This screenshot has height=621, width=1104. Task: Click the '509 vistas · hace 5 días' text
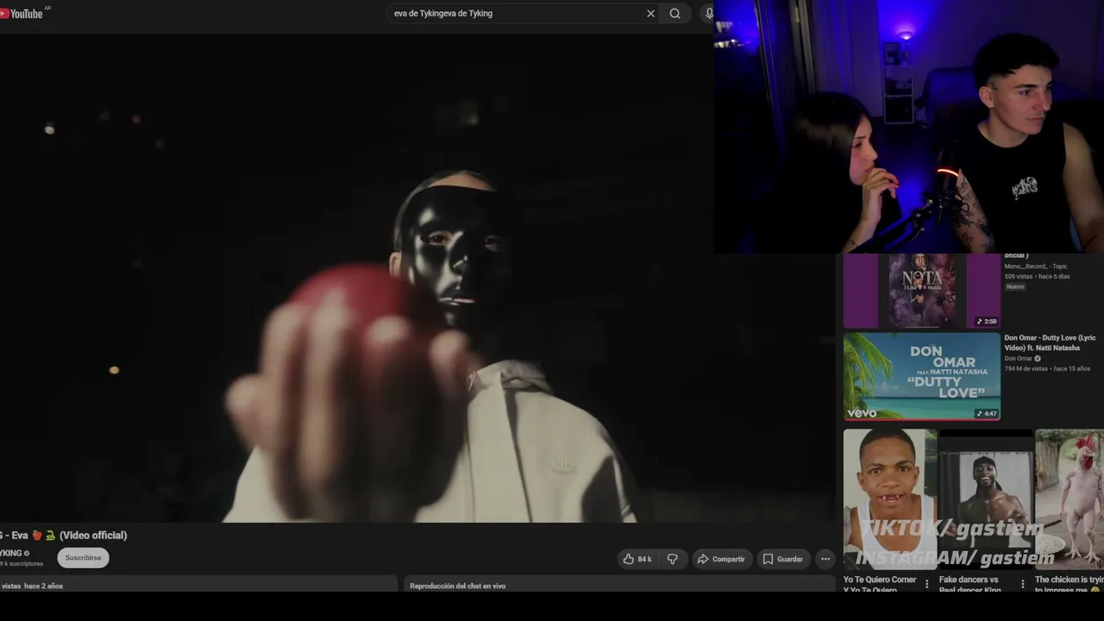pyautogui.click(x=1037, y=276)
